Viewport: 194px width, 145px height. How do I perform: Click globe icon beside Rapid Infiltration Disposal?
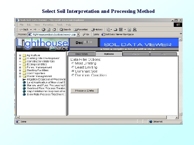pos(24,91)
